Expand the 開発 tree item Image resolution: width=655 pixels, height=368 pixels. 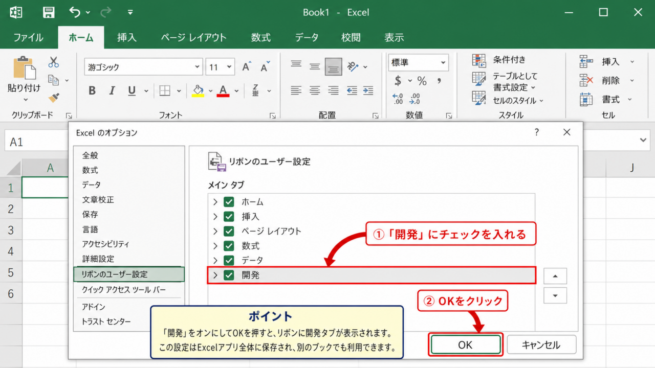click(215, 275)
